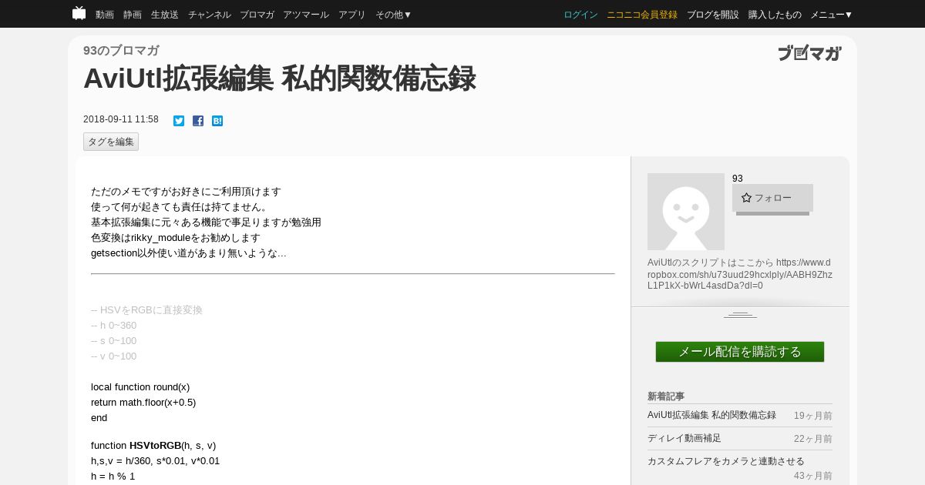Viewport: 925px width, 485px height.
Task: Click the タグを編集 button
Action: [111, 142]
